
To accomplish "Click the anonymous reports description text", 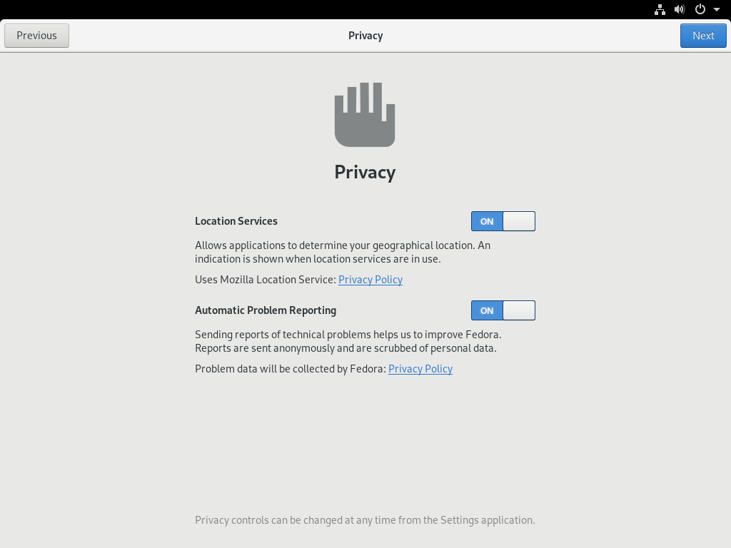I will pyautogui.click(x=348, y=342).
